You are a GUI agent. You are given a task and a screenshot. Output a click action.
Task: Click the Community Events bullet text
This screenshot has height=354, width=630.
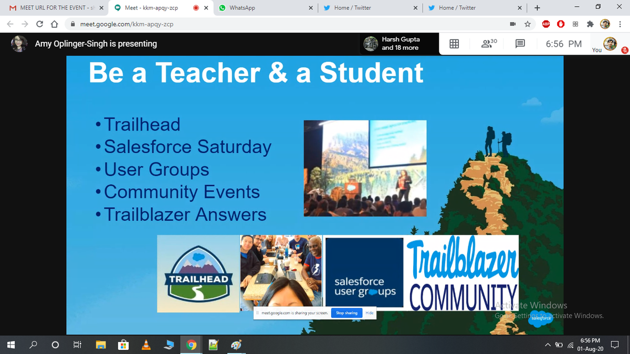click(x=182, y=192)
